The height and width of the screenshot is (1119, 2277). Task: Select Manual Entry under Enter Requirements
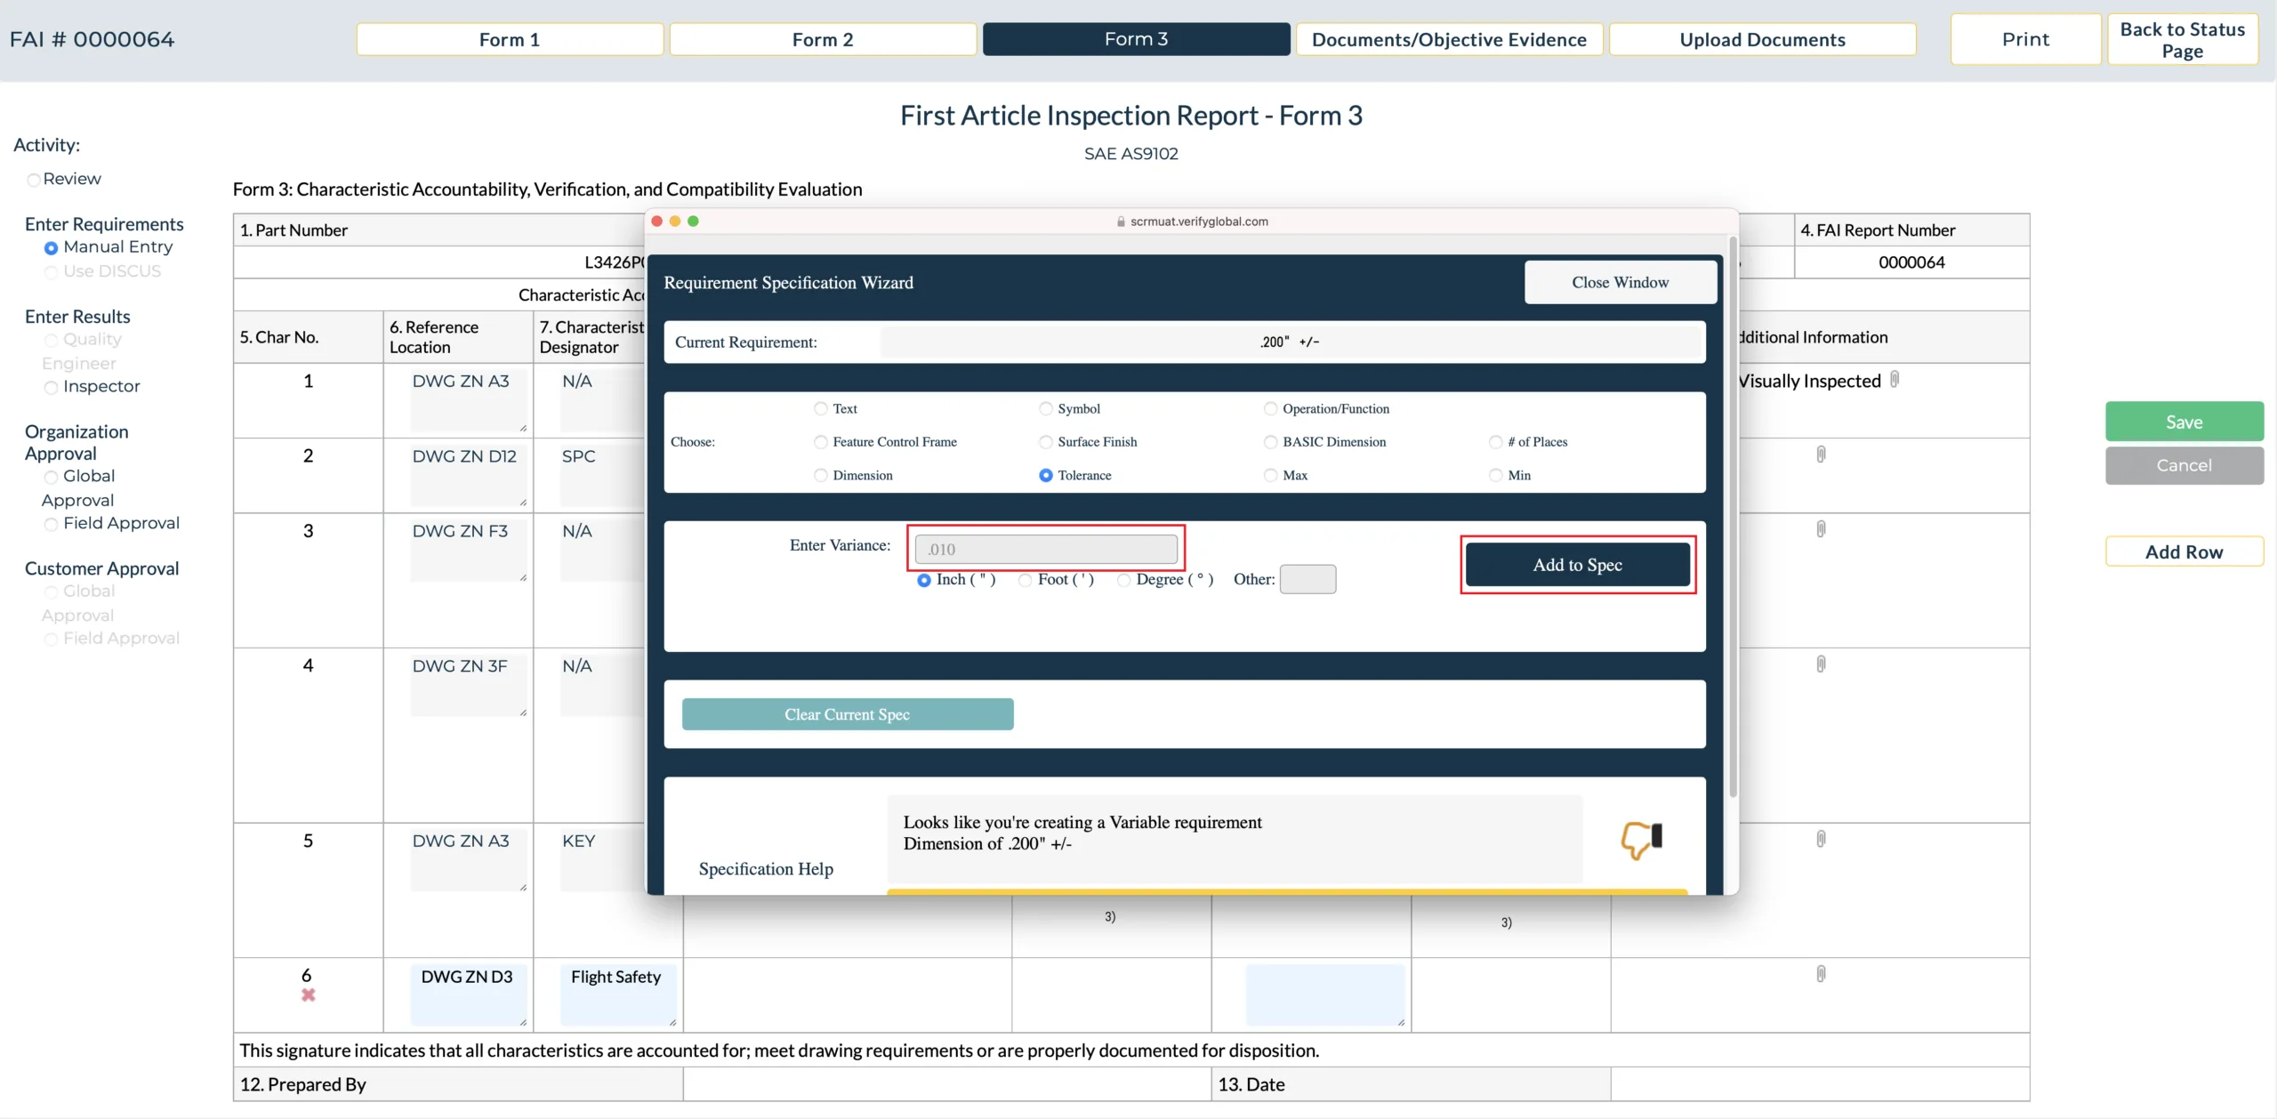[x=52, y=248]
